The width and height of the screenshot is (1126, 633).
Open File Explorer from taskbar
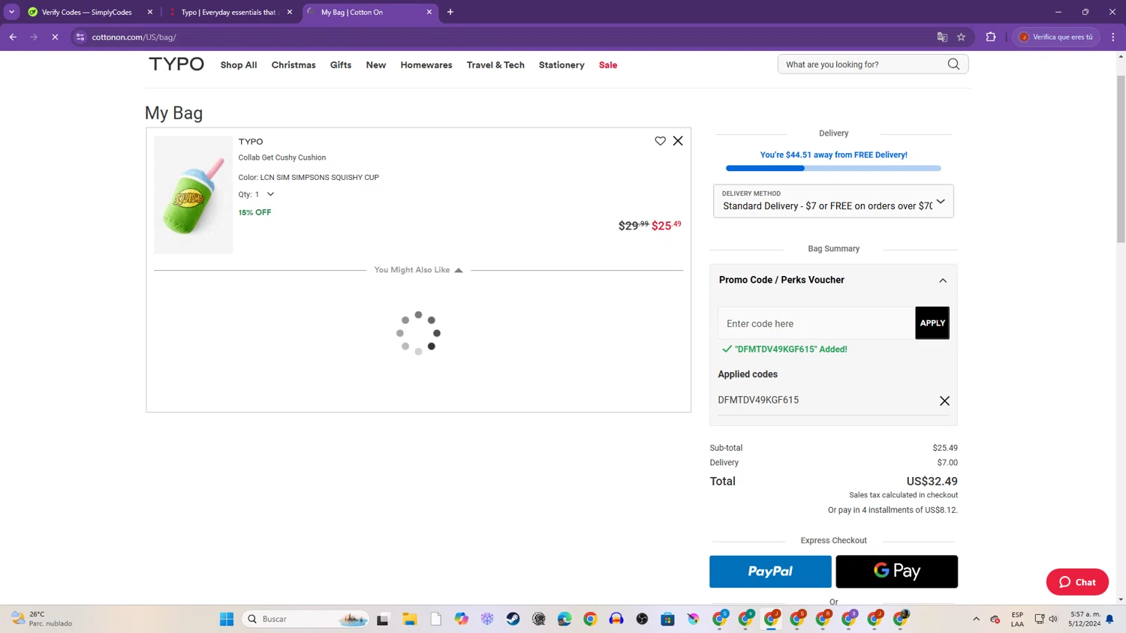coord(409,619)
